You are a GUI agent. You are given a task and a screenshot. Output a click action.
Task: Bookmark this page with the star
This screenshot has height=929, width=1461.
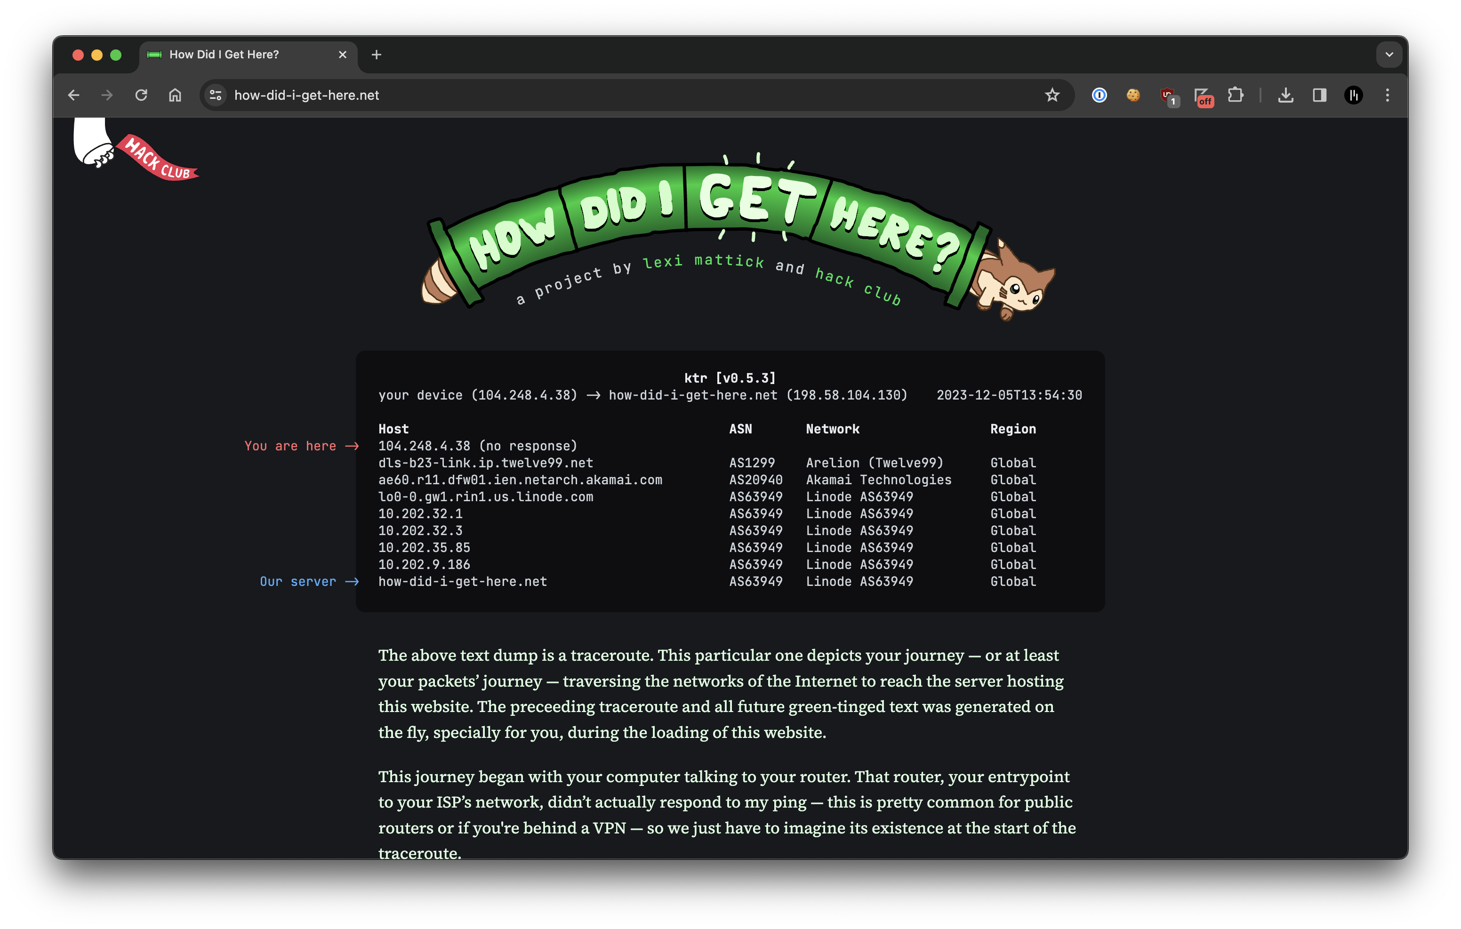(x=1052, y=95)
